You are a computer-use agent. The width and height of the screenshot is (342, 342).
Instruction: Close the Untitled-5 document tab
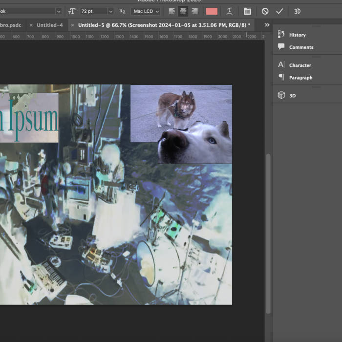point(73,25)
